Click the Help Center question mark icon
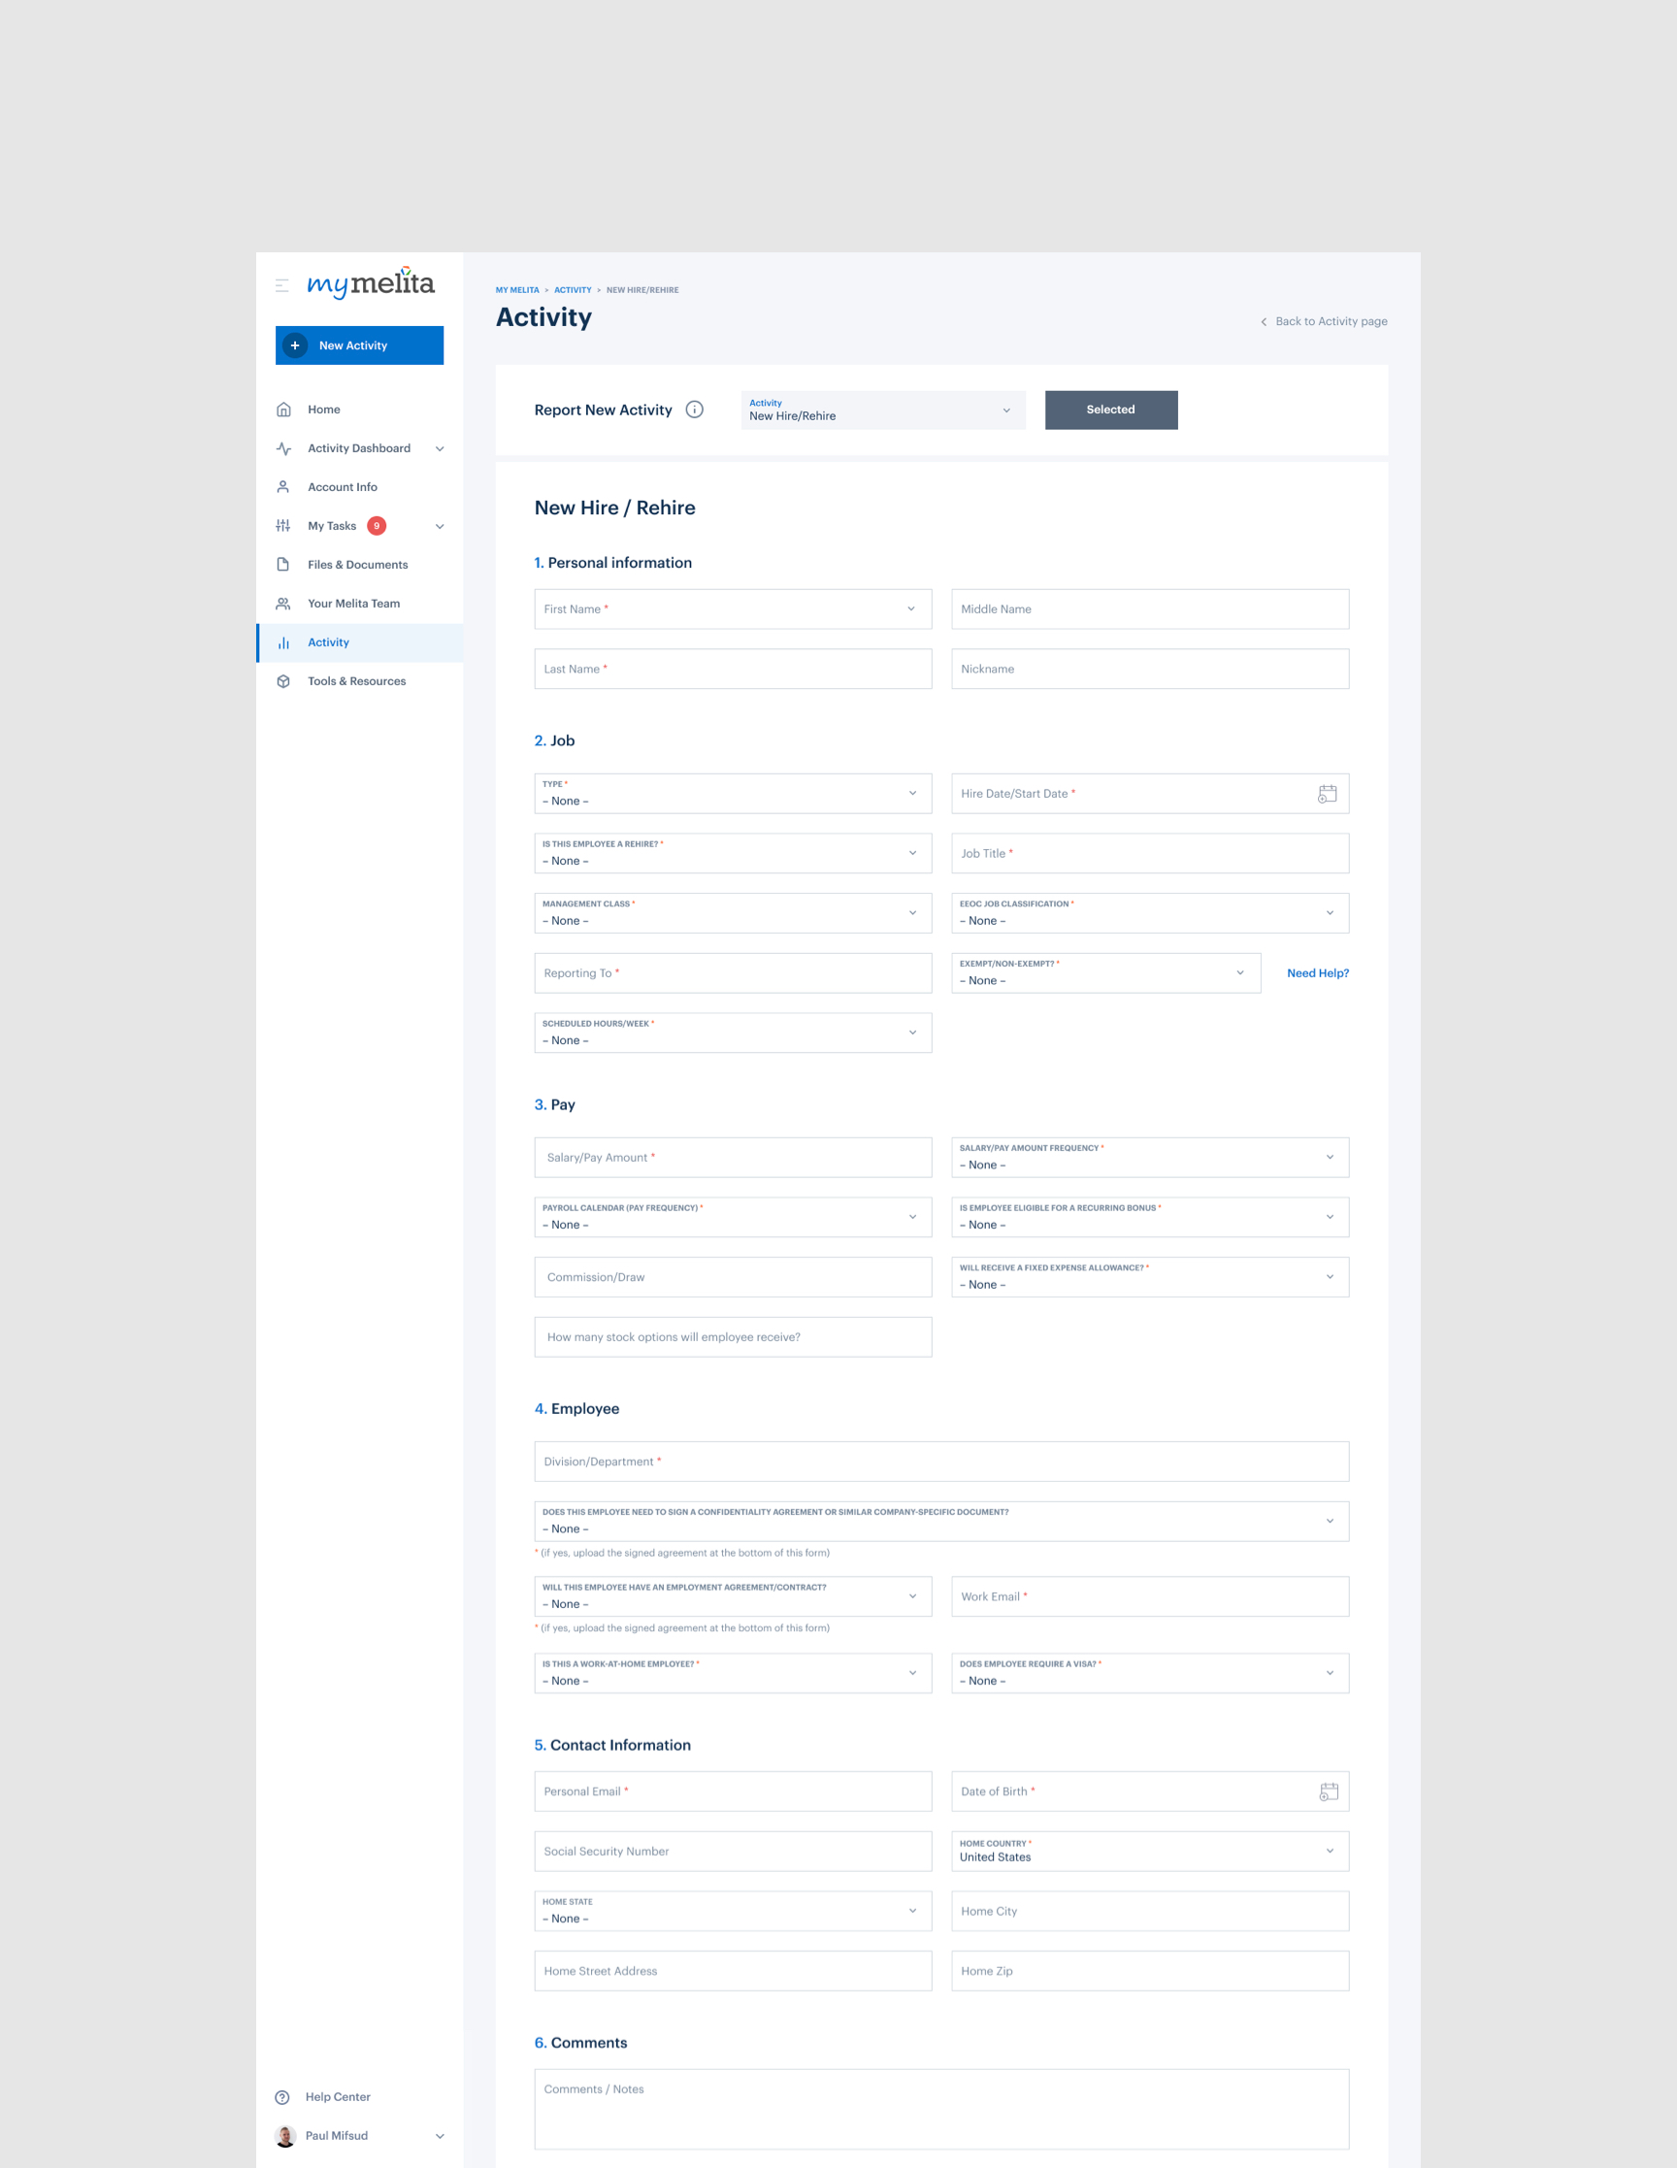1677x2168 pixels. click(x=282, y=2097)
